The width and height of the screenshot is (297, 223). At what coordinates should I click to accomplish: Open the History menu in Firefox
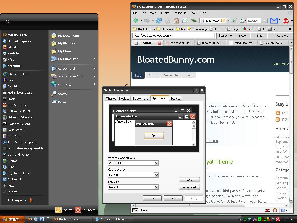pos(164,13)
